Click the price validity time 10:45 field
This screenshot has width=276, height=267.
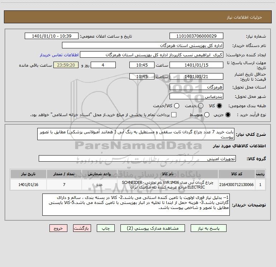coord(142,76)
